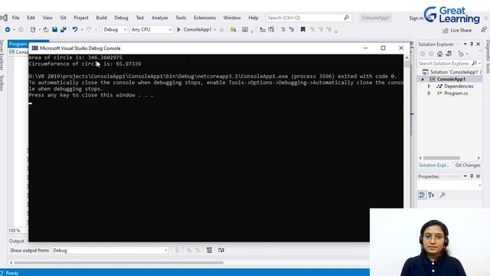490x276 pixels.
Task: Open the Project menu
Action: (x=81, y=18)
